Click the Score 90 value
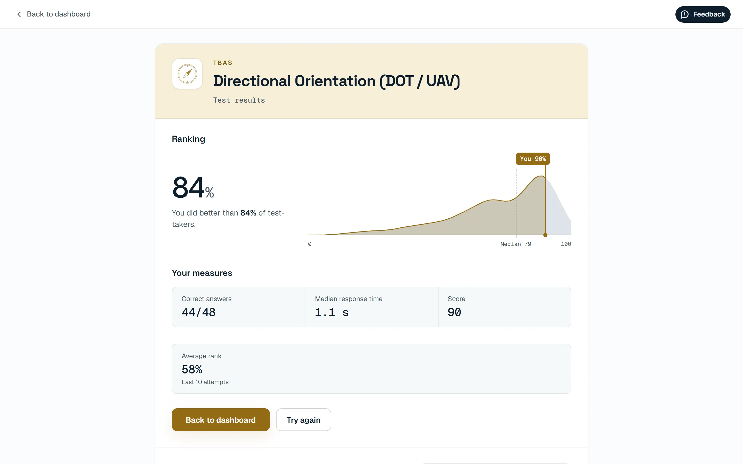The width and height of the screenshot is (743, 464). [454, 312]
